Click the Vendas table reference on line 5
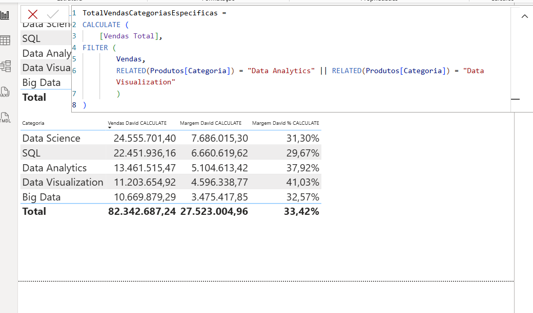Image resolution: width=533 pixels, height=313 pixels. point(129,59)
